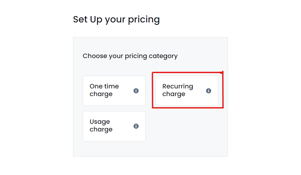Open info for the Usage charge option
Viewport: 301px width, 175px height.
coord(136,126)
